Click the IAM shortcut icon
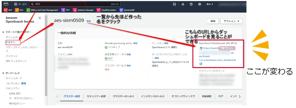Image resolution: width=296 pixels, height=108 pixels. pyautogui.click(x=6, y=10)
